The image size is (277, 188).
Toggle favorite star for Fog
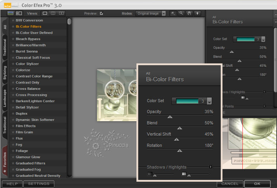tap(13, 144)
